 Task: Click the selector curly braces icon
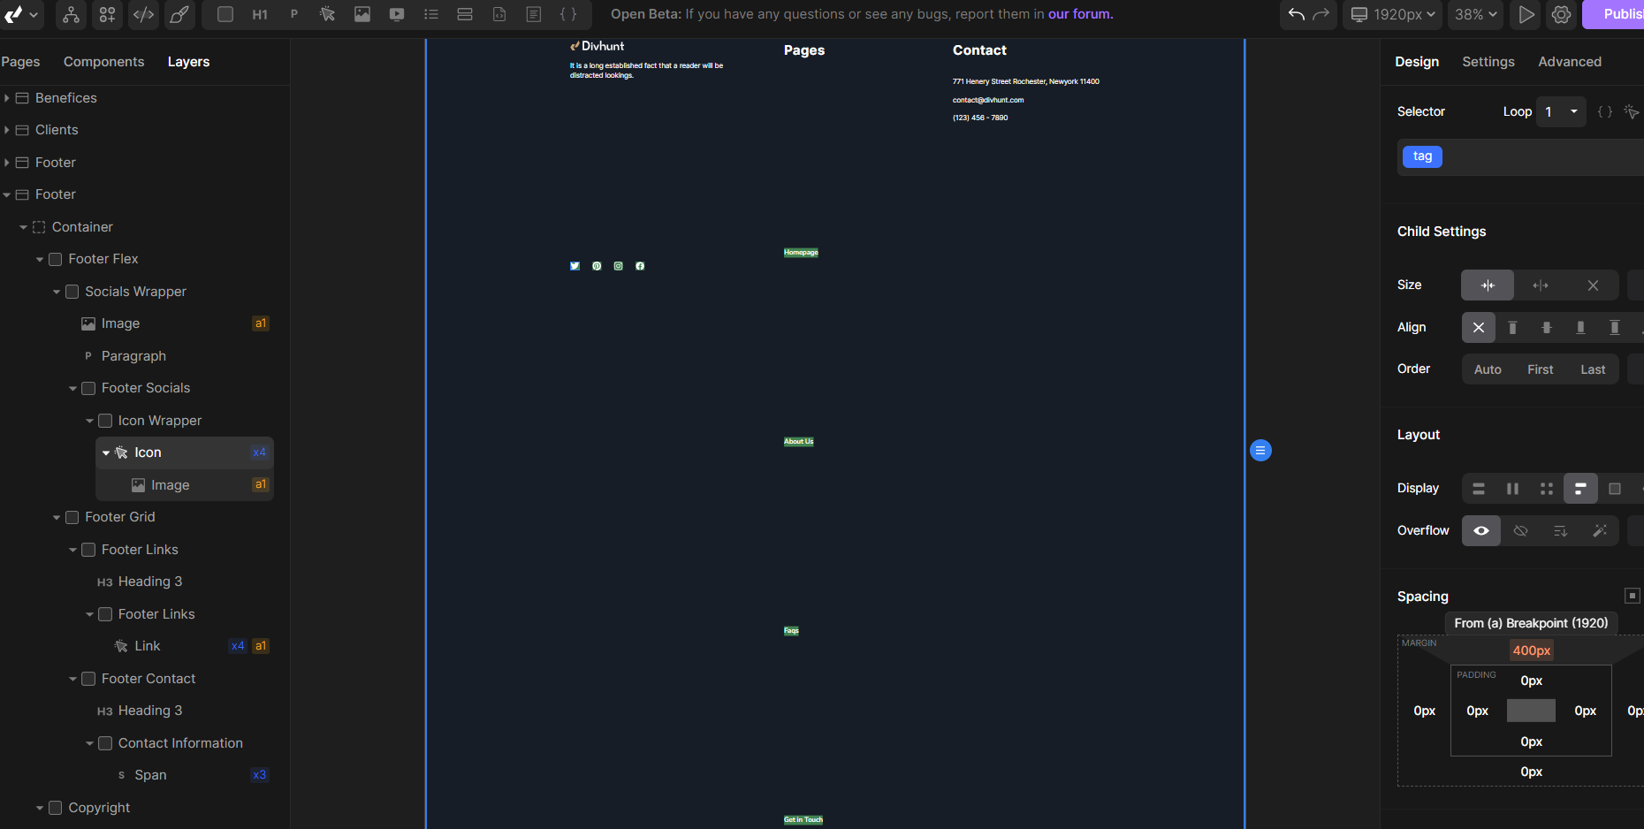coord(1605,111)
